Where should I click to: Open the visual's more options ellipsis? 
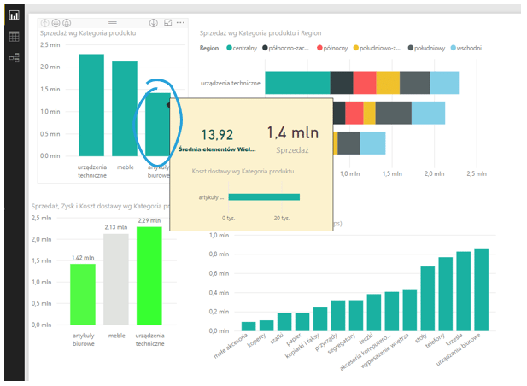point(180,23)
